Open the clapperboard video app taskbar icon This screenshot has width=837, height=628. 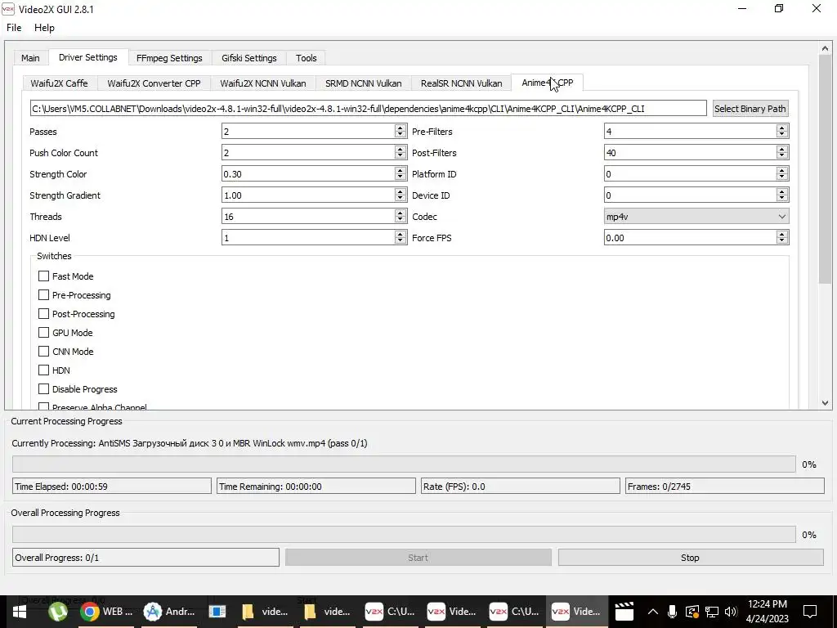point(624,612)
